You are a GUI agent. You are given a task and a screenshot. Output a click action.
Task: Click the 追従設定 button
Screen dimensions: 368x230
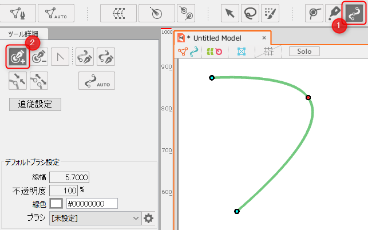pos(35,104)
